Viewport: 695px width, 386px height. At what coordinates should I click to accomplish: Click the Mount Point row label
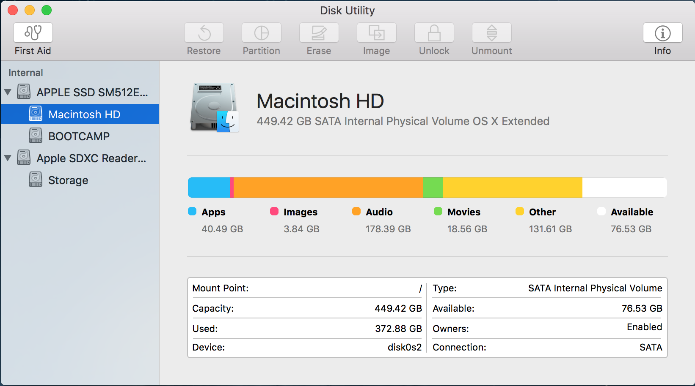pos(221,288)
